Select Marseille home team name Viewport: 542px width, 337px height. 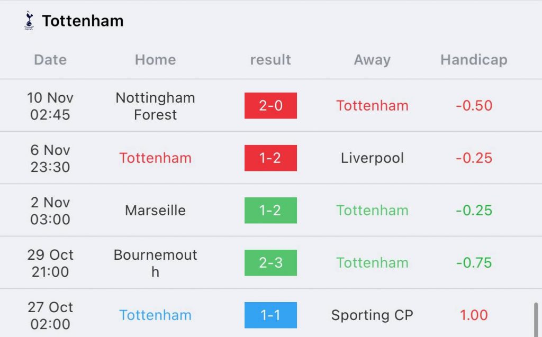[x=155, y=211]
